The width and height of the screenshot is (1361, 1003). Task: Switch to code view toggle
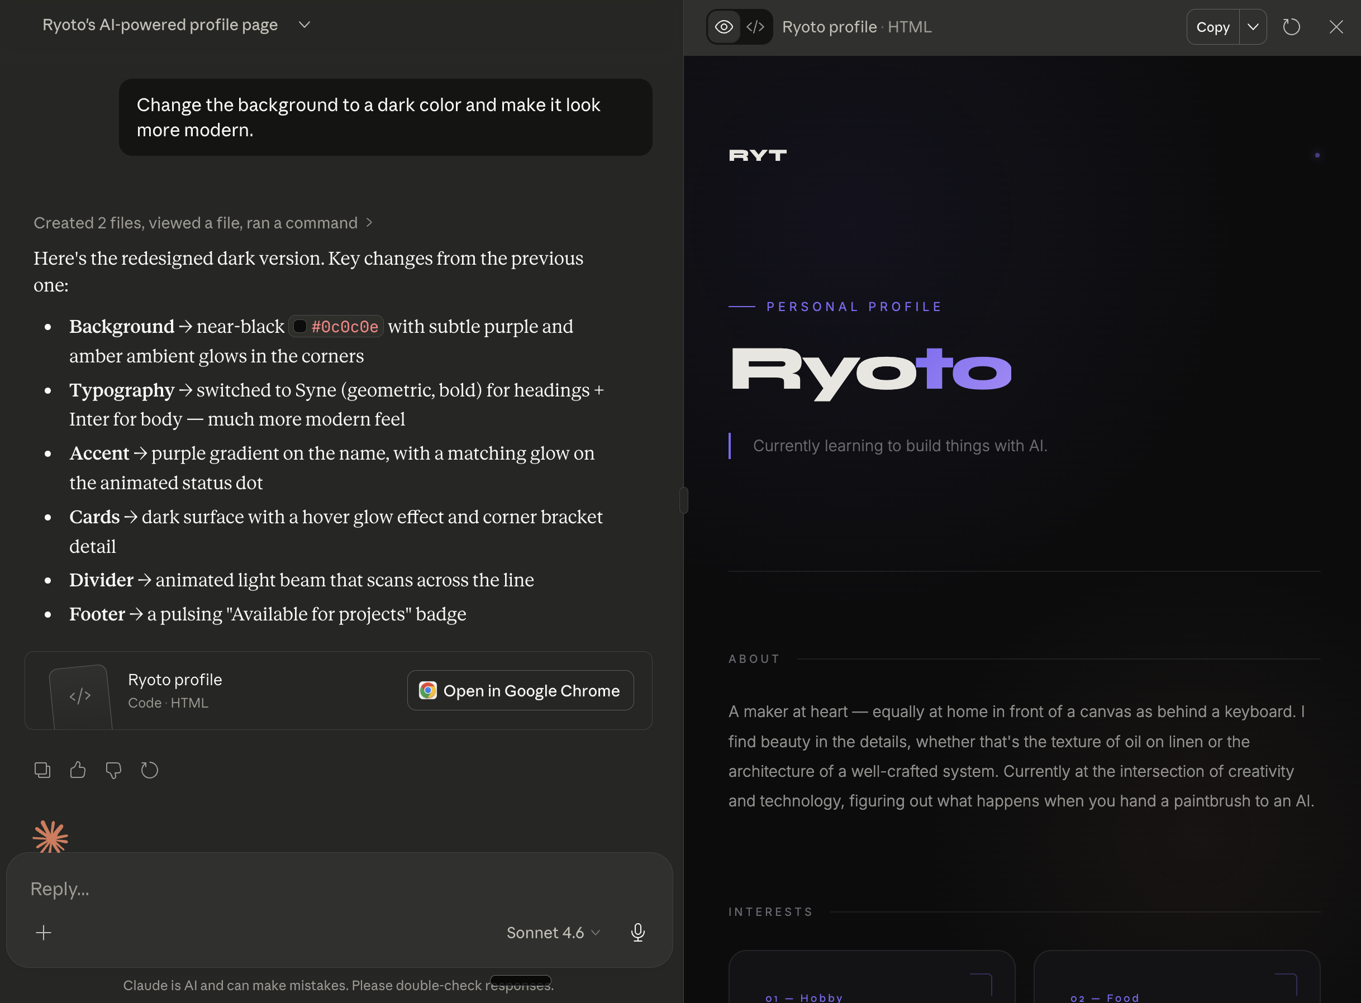755,27
